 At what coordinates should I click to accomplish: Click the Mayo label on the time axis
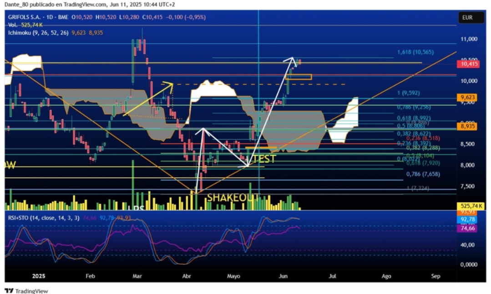[x=233, y=276]
